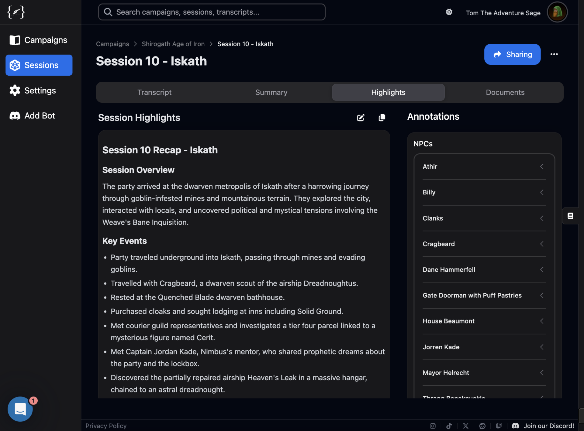
Task: Click the Instagram footer icon
Action: (x=433, y=426)
